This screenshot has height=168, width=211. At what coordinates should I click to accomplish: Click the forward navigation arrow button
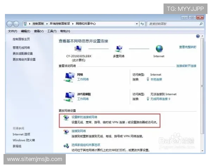[16, 24]
